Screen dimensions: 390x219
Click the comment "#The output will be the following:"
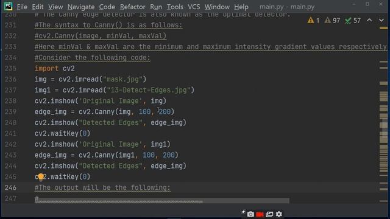(102, 188)
